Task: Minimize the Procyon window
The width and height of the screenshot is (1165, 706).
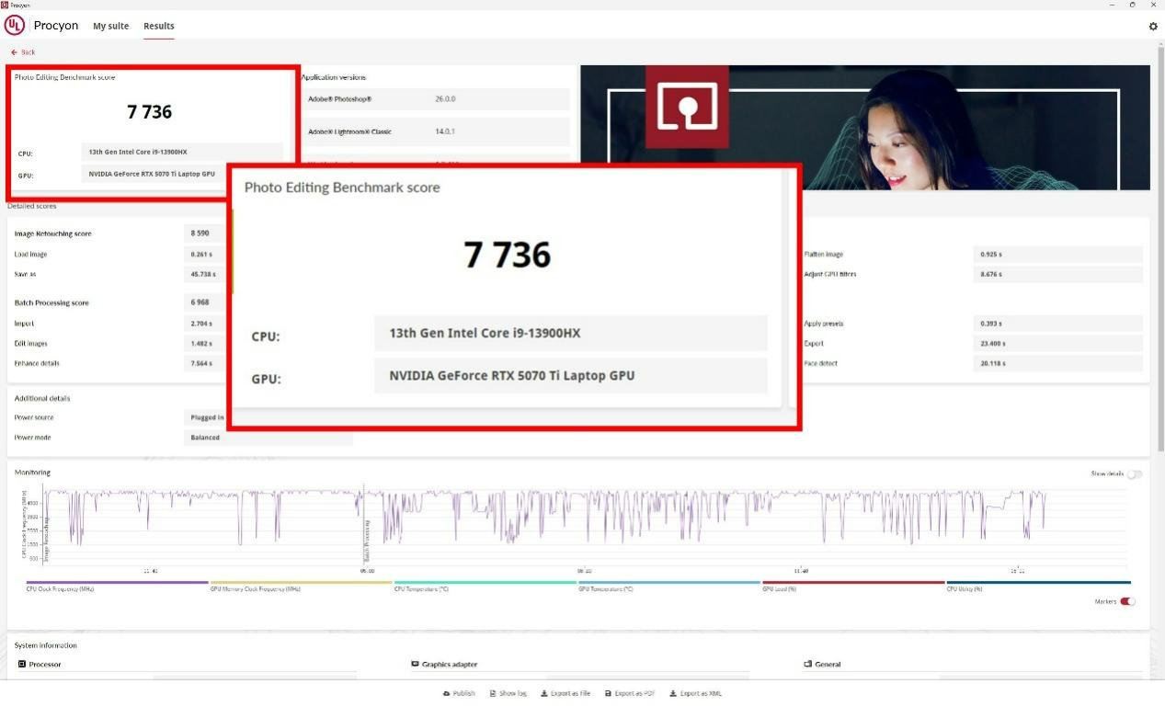Action: tap(1113, 5)
